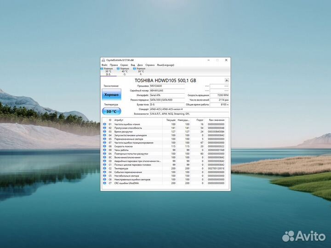Click status orb for attribute C4 row
This screenshot has width=331, height=248.
(104, 172)
